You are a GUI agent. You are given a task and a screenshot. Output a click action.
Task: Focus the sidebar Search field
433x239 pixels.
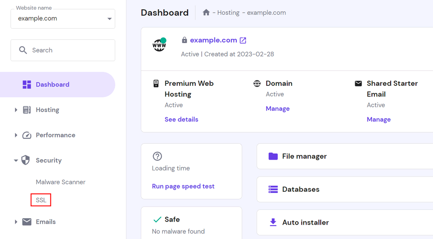click(x=63, y=50)
